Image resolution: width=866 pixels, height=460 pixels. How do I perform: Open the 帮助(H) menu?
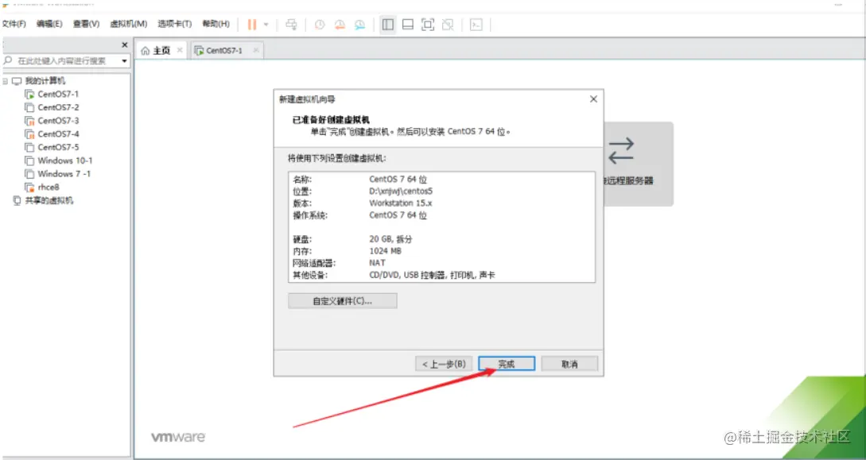coord(216,24)
